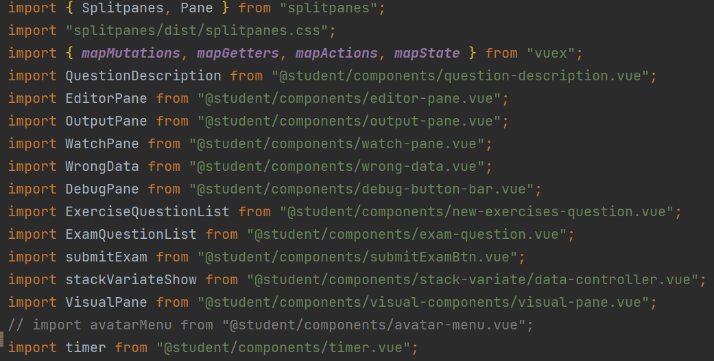Click mapState in the vuex import
This screenshot has height=361, width=714.
pos(427,54)
